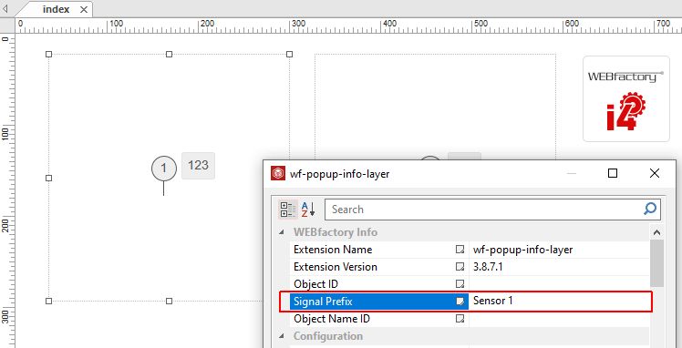Click the empty Object Name ID value field

[560, 319]
